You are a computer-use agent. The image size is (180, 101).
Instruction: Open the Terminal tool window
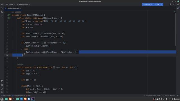pos(2,85)
